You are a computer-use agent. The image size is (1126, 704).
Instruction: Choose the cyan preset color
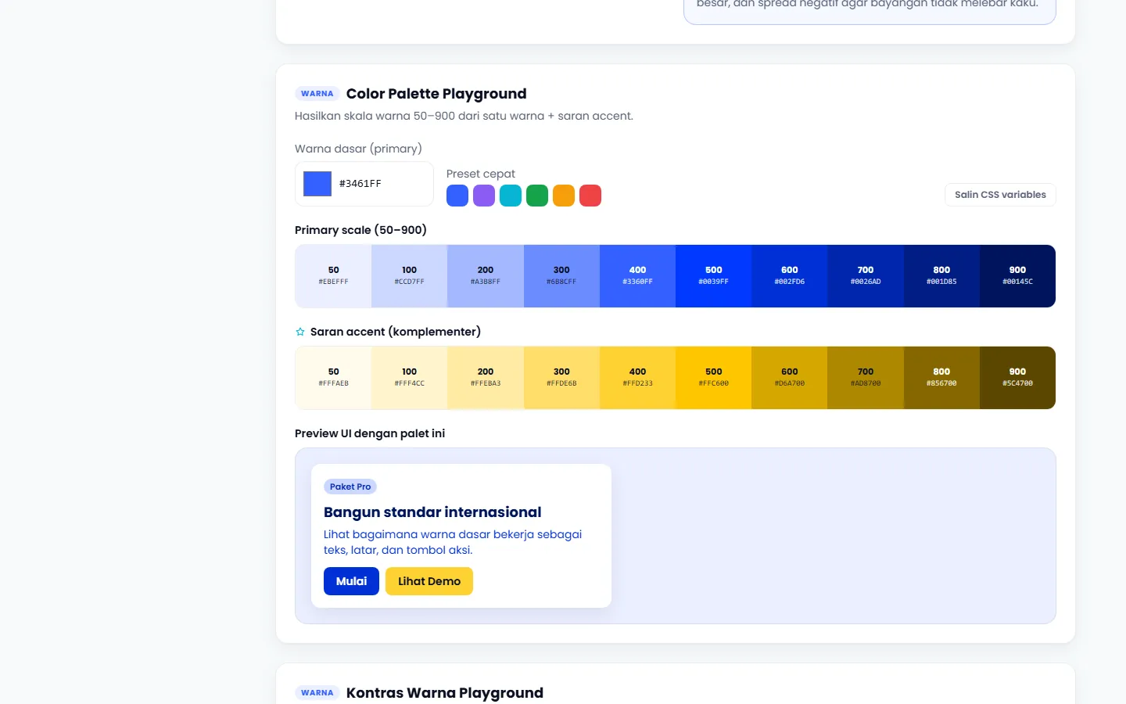click(x=511, y=196)
